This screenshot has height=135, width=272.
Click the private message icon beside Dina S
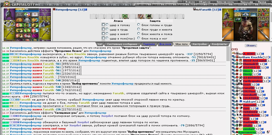pos(234,71)
